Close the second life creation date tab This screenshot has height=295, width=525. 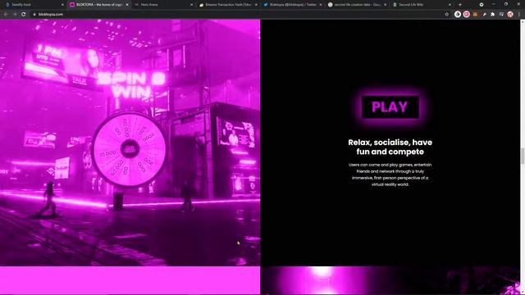pyautogui.click(x=385, y=5)
